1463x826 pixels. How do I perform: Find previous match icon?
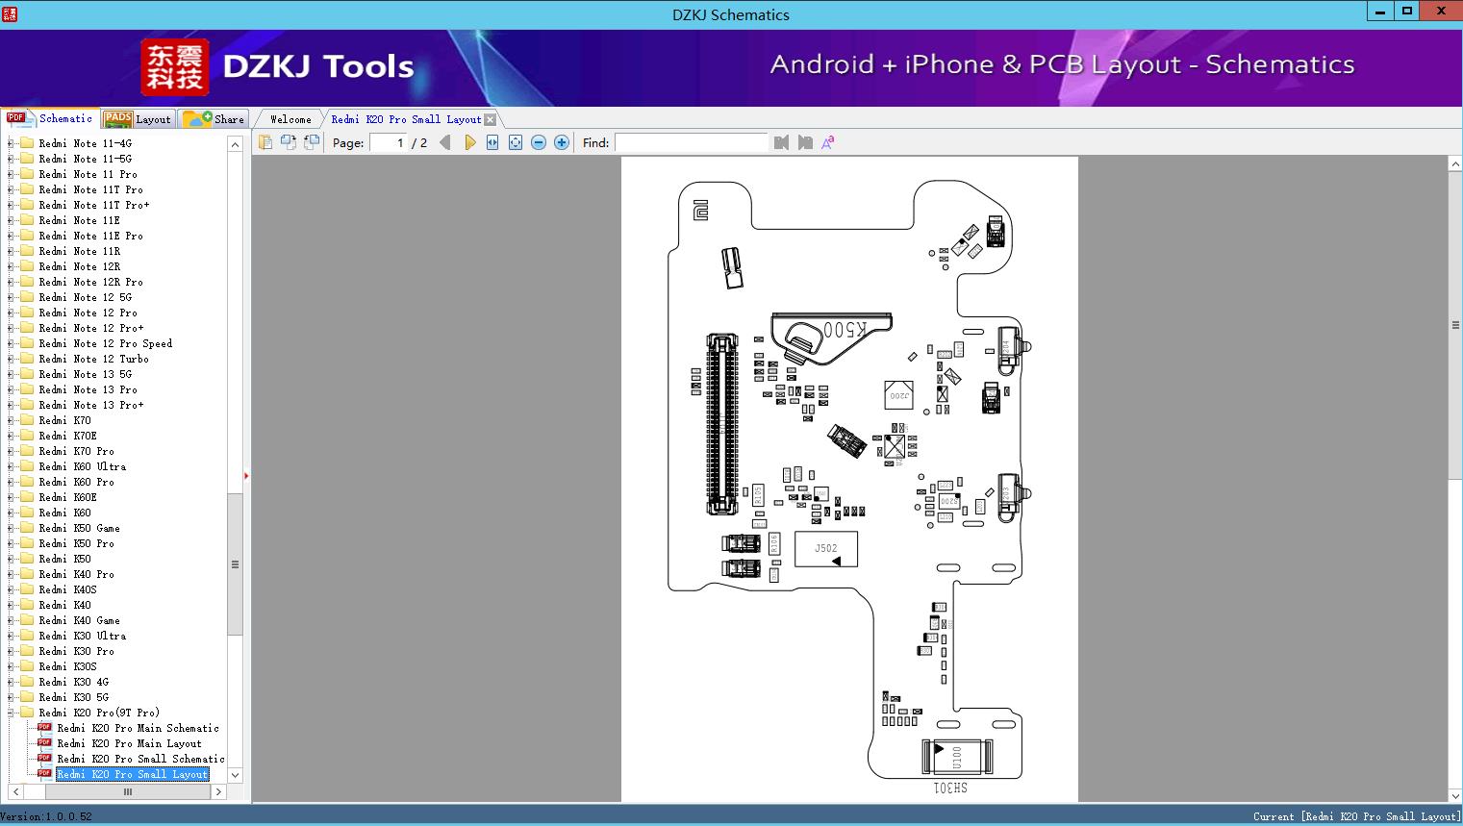tap(781, 142)
